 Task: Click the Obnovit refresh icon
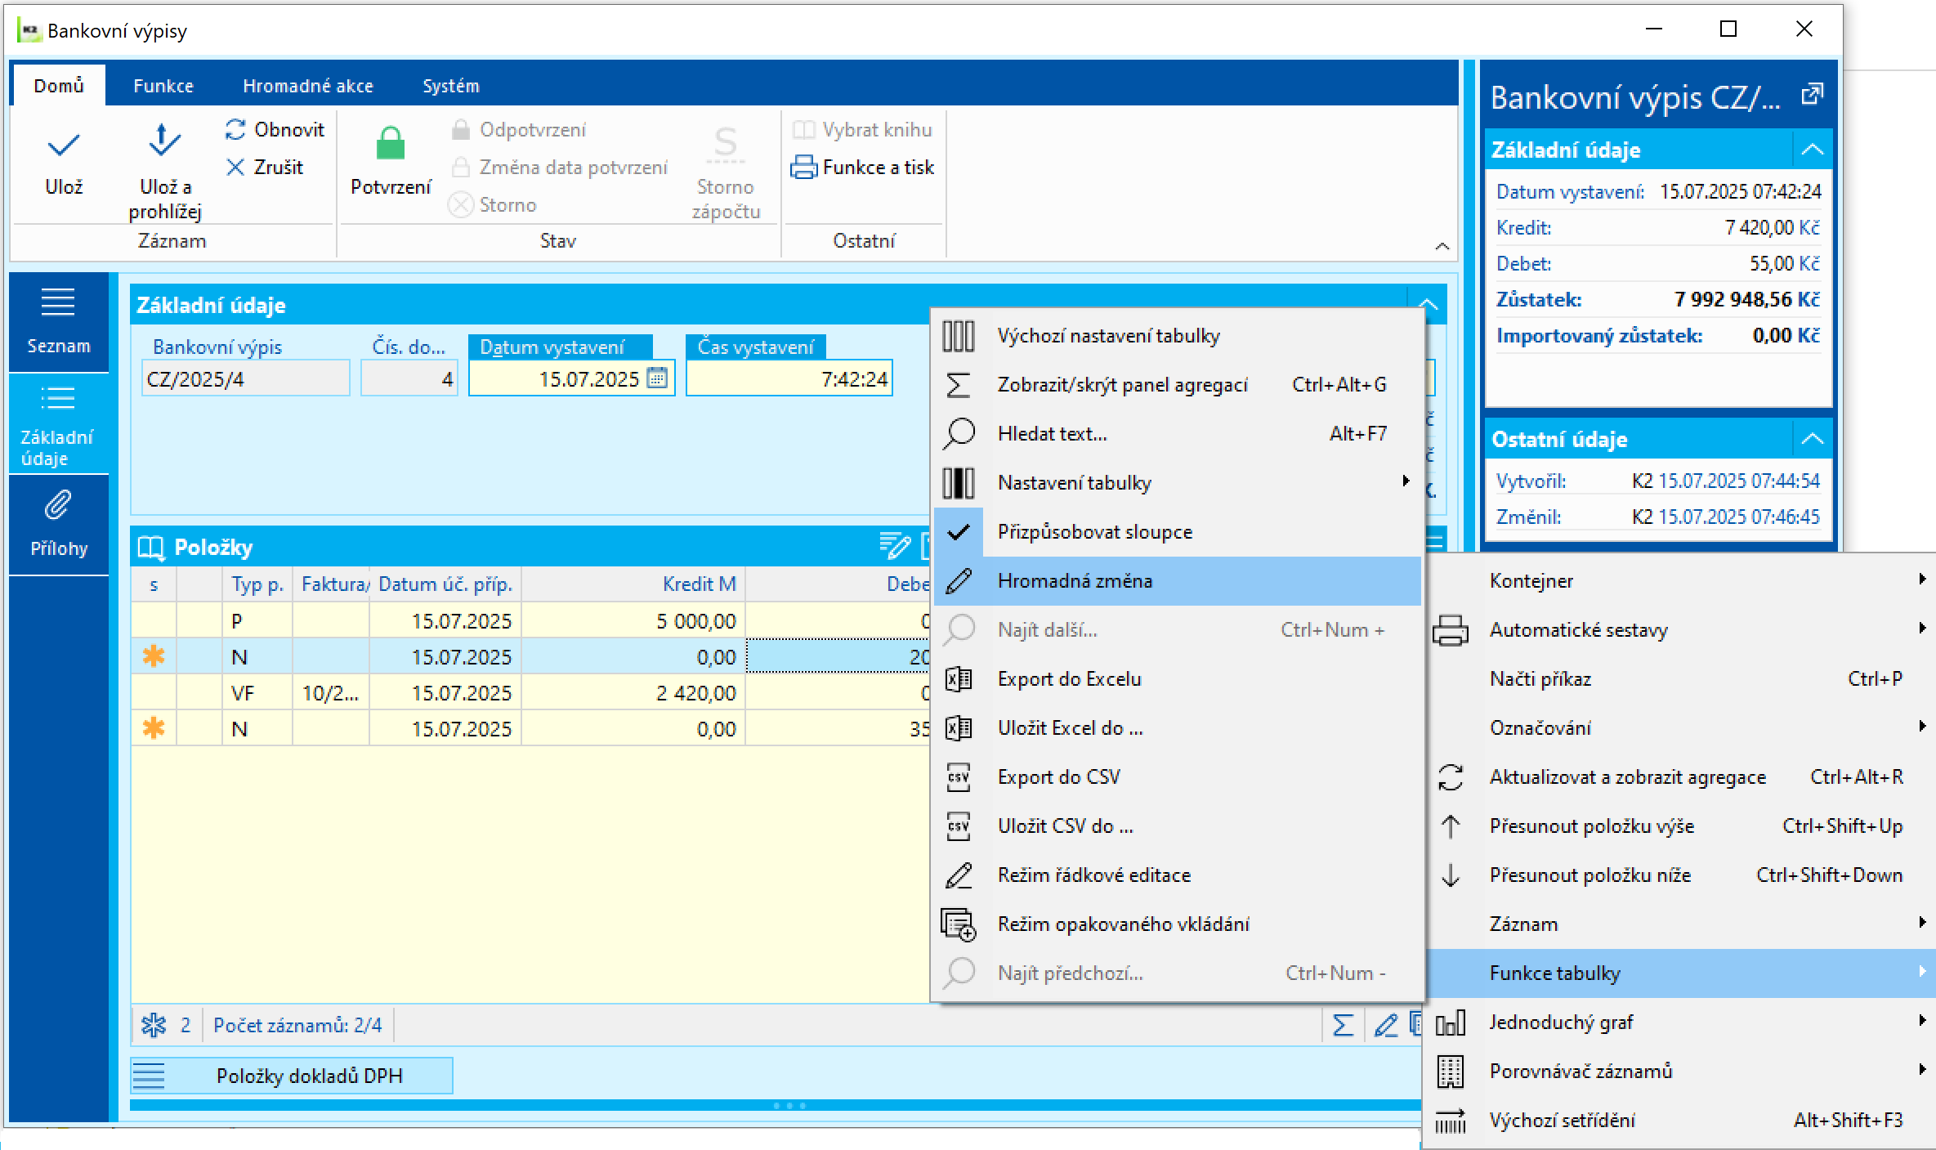tap(235, 129)
